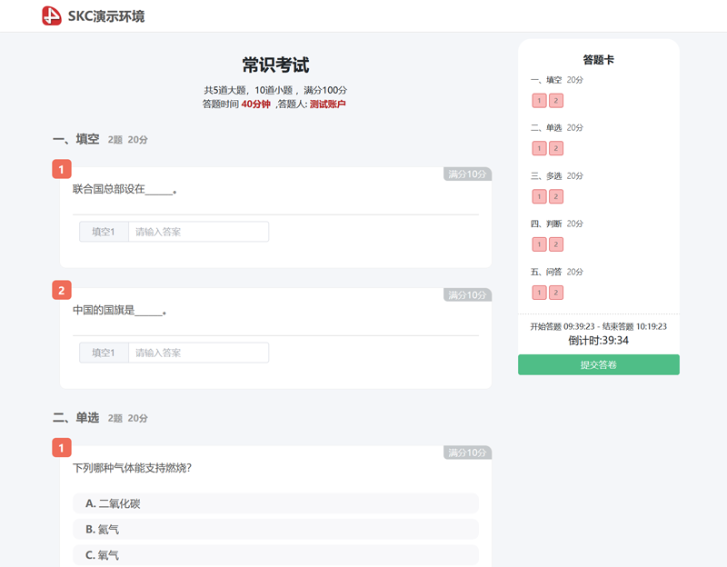Screen dimensions: 727x567
Task: Click the 一、填空 section heading
Action: [76, 139]
